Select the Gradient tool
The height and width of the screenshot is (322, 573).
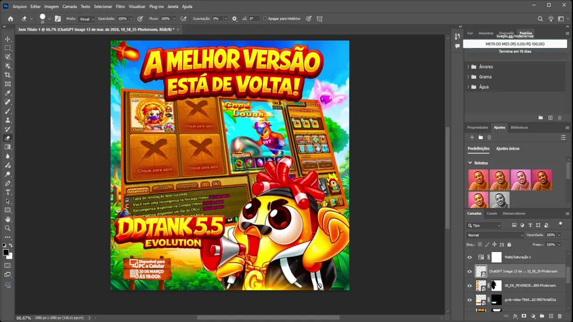pos(8,147)
